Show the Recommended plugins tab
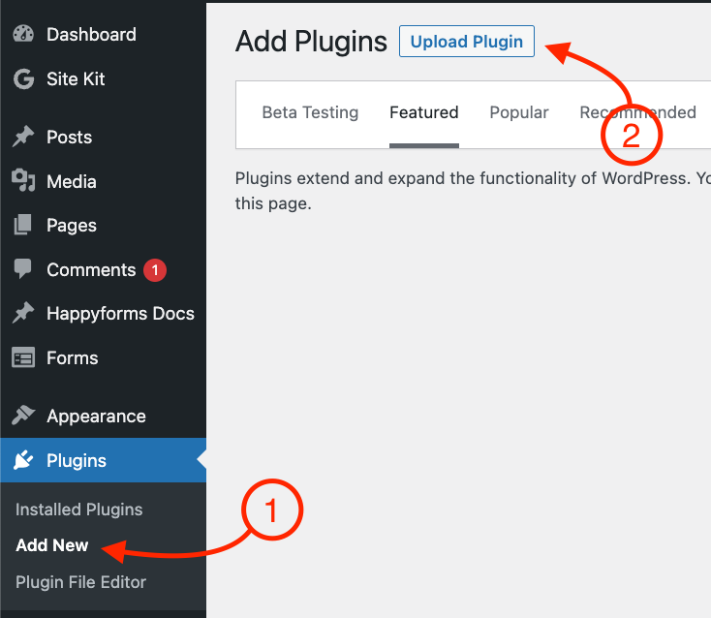The image size is (711, 618). click(x=638, y=112)
